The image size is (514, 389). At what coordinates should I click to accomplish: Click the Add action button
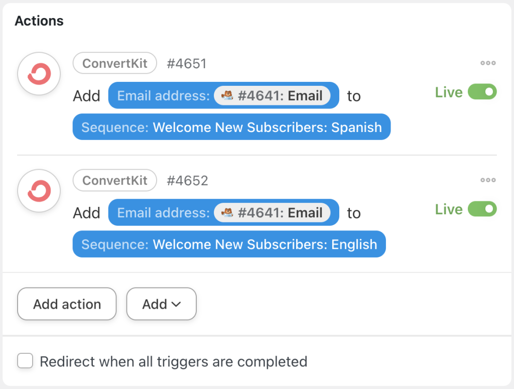[x=67, y=304]
